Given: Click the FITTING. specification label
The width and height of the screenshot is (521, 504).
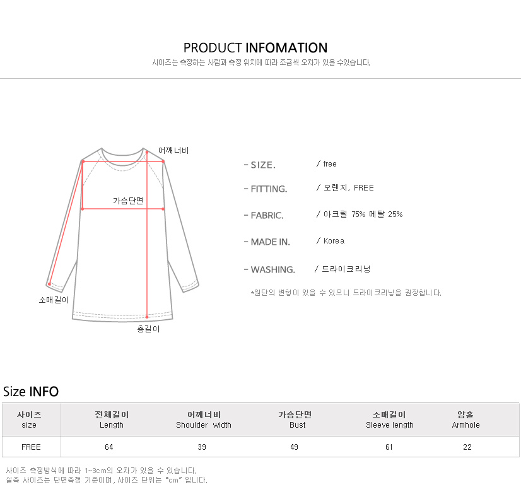Looking at the screenshot, I should (266, 189).
